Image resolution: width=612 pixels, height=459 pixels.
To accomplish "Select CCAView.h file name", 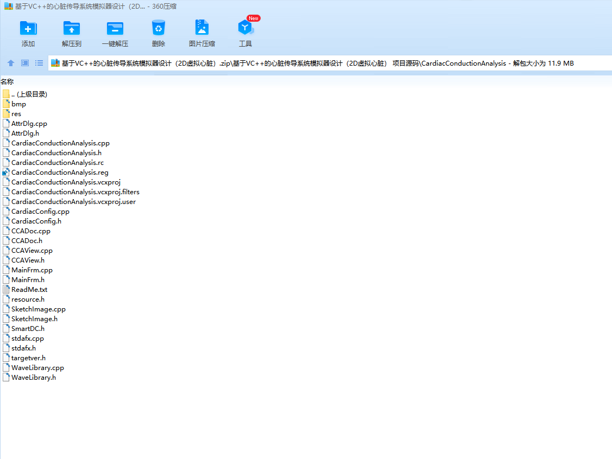I will [x=28, y=260].
